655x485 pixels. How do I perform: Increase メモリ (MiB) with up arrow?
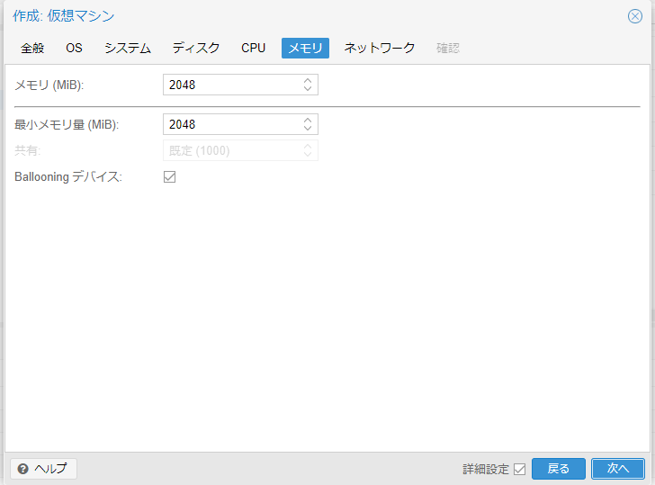[308, 81]
